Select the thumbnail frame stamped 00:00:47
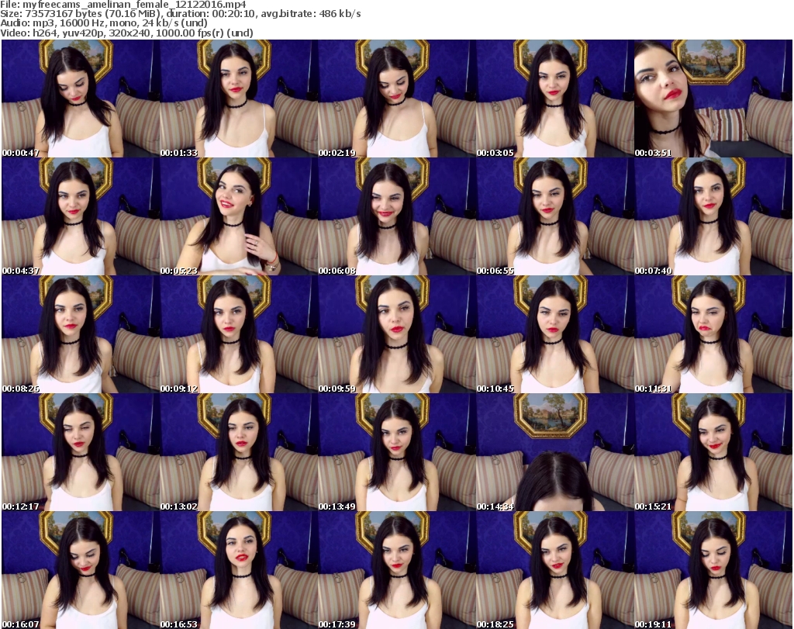 coord(81,98)
